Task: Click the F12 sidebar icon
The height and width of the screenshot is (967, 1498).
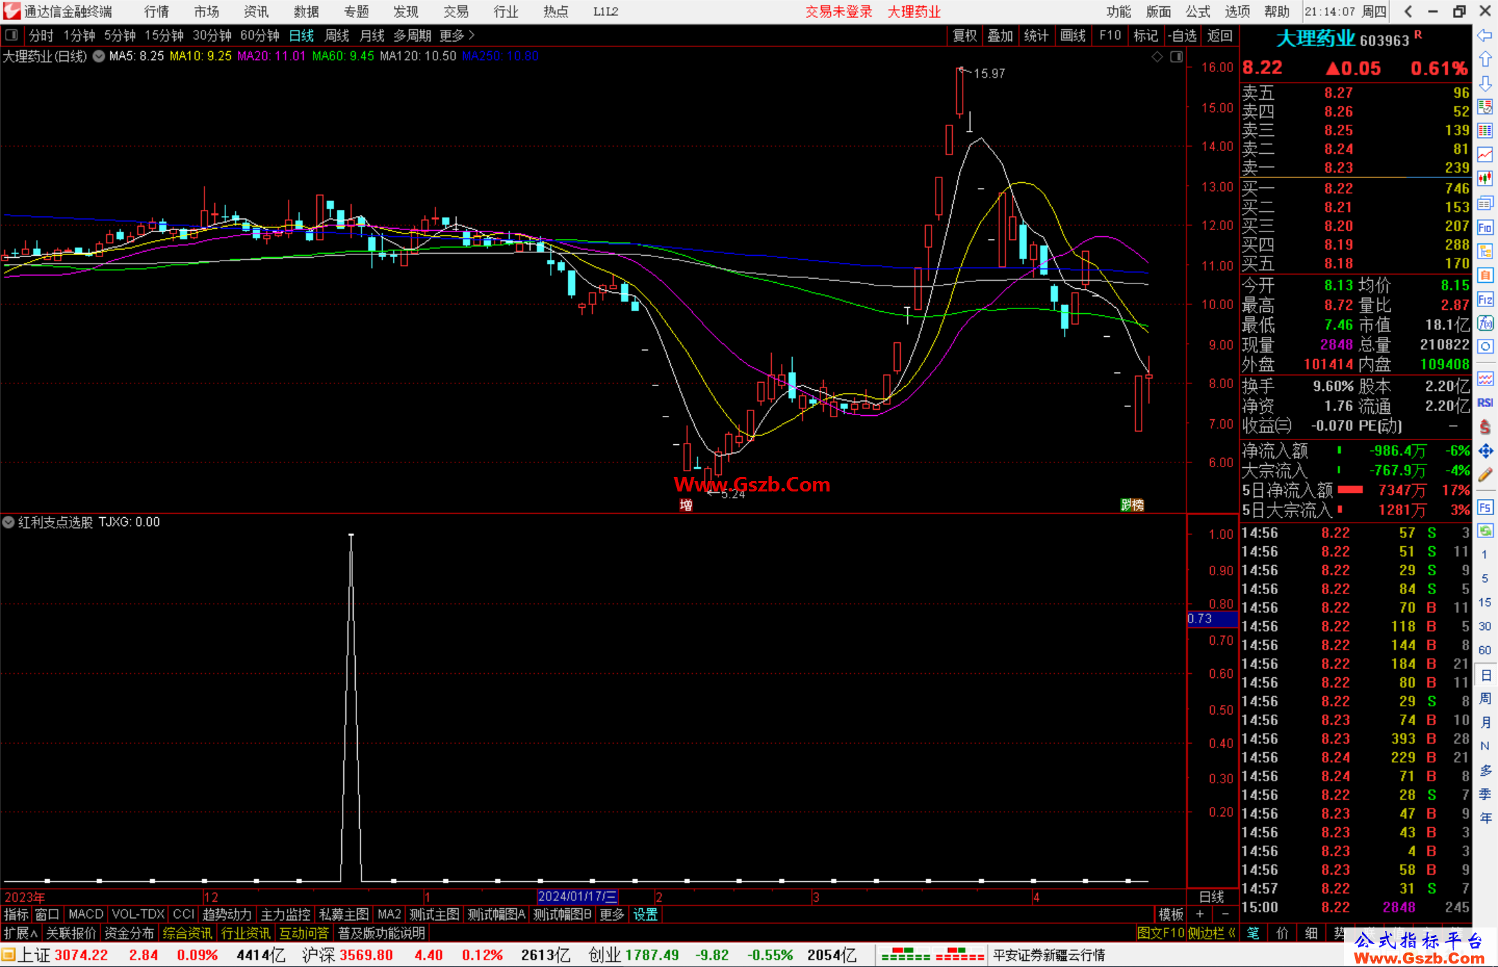Action: (x=1485, y=299)
